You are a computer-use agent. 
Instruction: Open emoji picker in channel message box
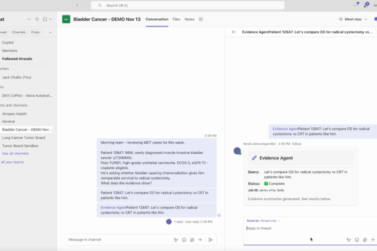[183, 240]
